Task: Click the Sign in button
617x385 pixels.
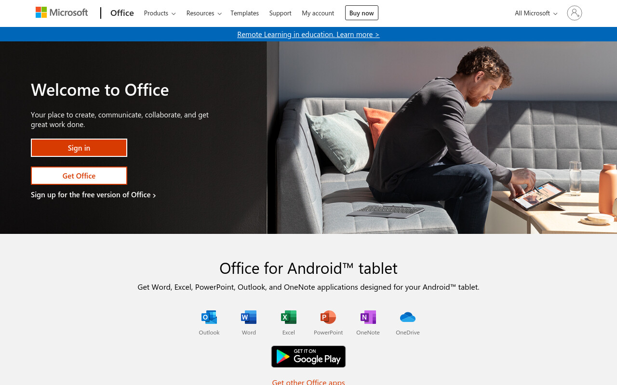Action: (x=79, y=148)
